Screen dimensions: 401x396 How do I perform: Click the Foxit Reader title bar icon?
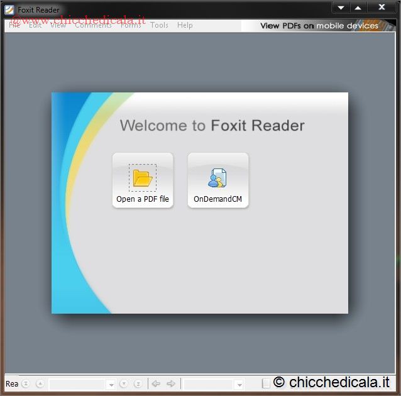9,9
